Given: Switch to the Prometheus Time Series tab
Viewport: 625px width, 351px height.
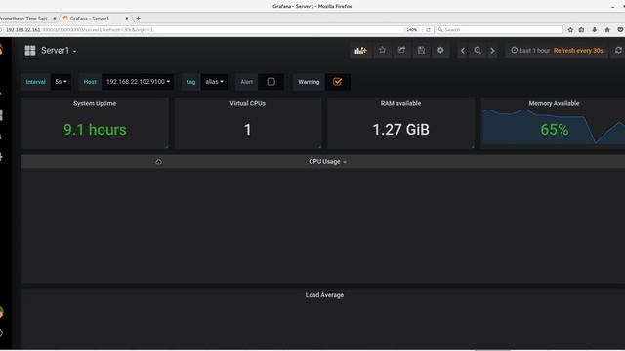Looking at the screenshot, I should pos(26,18).
